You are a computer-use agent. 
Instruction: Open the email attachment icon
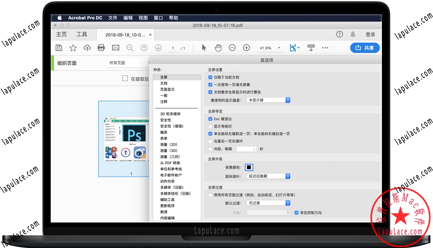pos(116,47)
